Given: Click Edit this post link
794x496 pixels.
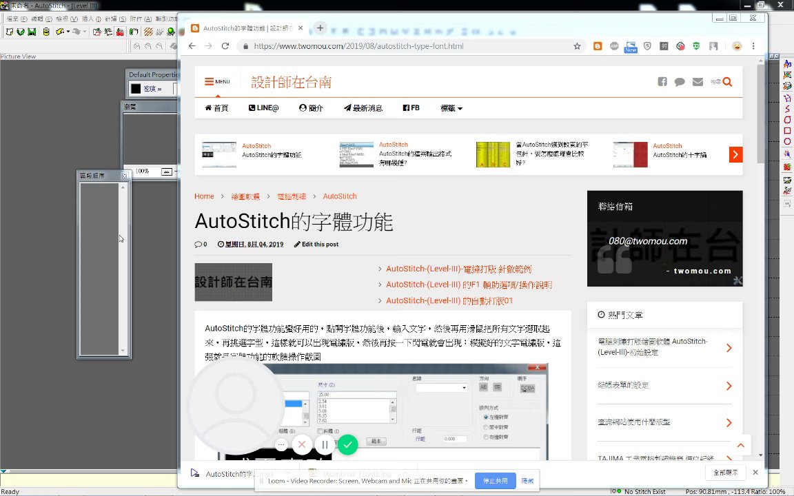Looking at the screenshot, I should tap(316, 244).
